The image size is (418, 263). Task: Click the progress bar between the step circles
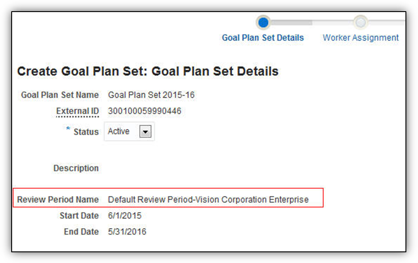pyautogui.click(x=312, y=22)
